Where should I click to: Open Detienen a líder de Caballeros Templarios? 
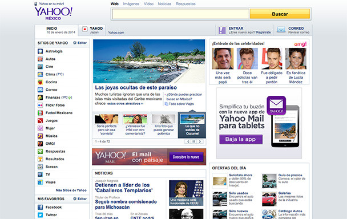pyautogui.click(x=124, y=188)
